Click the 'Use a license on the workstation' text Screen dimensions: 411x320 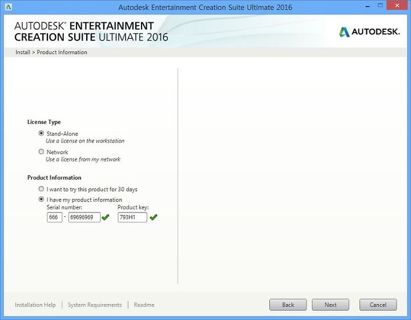85,141
